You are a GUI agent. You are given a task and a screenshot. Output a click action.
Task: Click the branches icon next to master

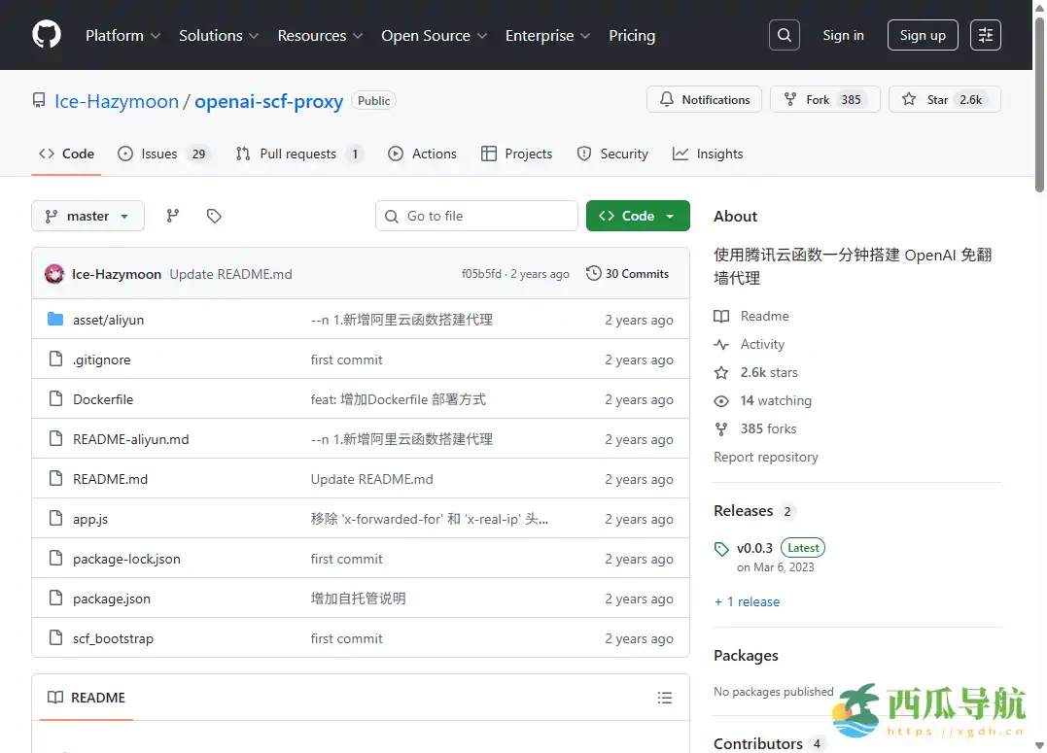pyautogui.click(x=172, y=215)
